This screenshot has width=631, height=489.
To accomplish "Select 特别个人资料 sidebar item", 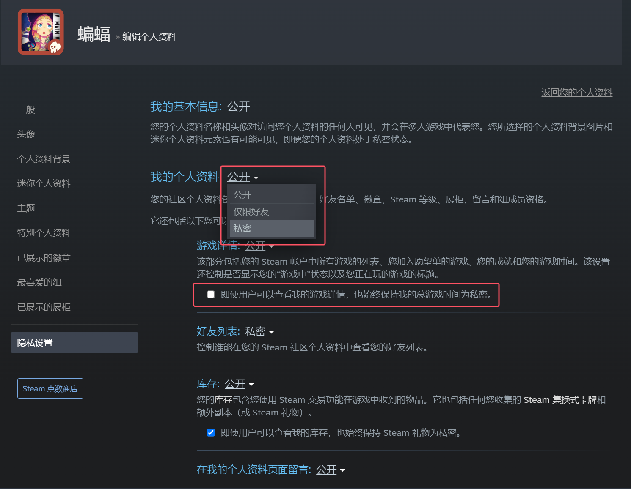I will [x=44, y=233].
